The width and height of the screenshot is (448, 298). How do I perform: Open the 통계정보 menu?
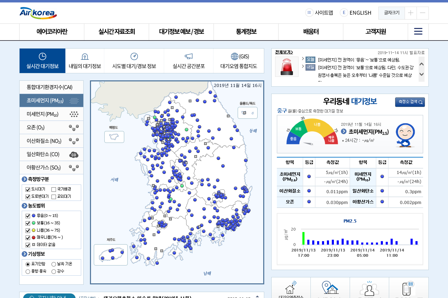click(x=246, y=32)
